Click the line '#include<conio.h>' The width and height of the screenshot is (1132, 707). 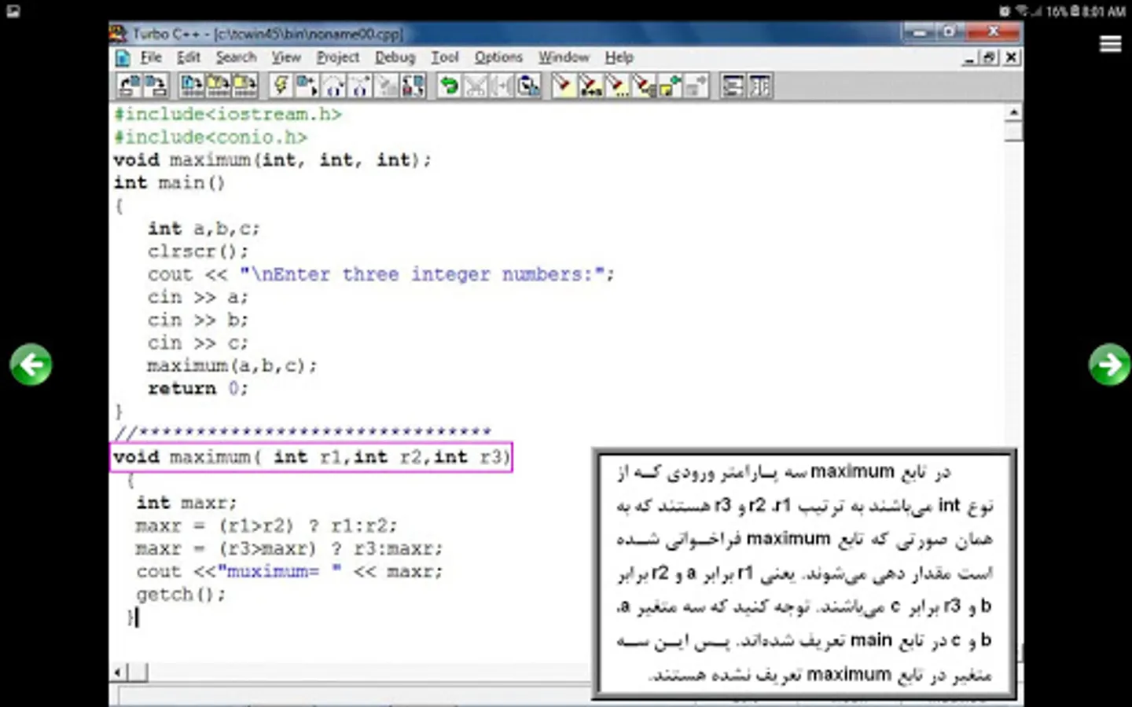(211, 137)
